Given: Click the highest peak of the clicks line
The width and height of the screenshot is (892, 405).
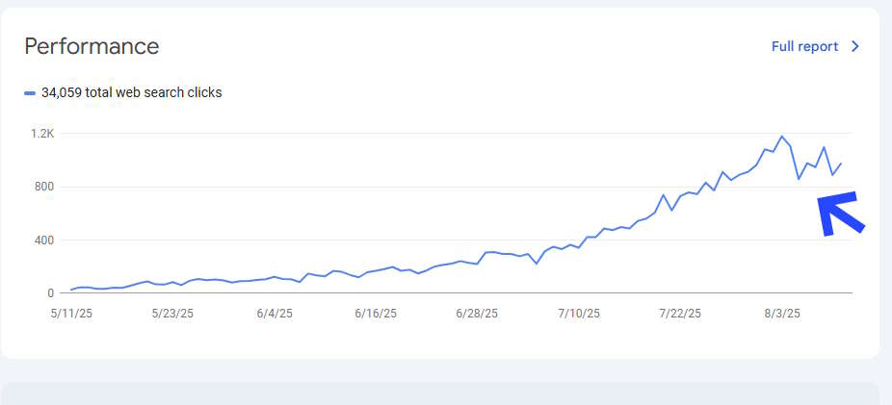Looking at the screenshot, I should [x=781, y=137].
